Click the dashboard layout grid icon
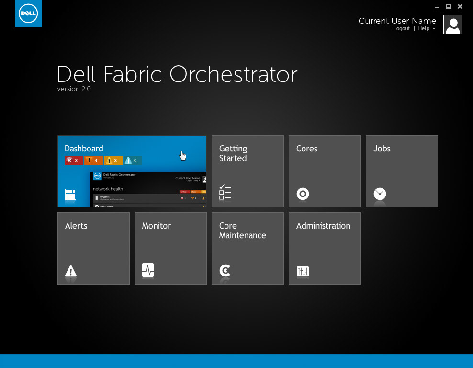473x368 pixels. click(70, 195)
